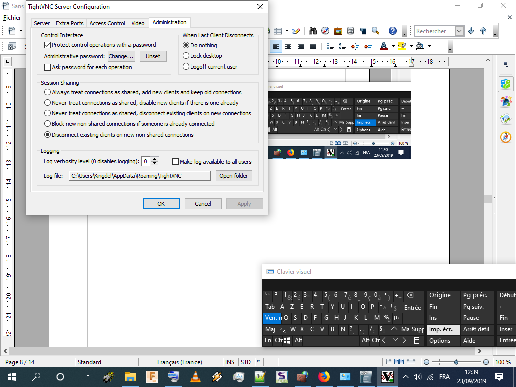This screenshot has height=387, width=516.
Task: Align text right in Writer toolbar
Action: (301, 46)
